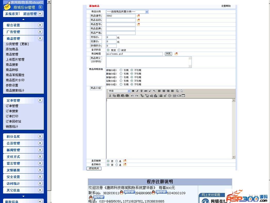Click the 分类管理 [更新] link

[x=17, y=44]
